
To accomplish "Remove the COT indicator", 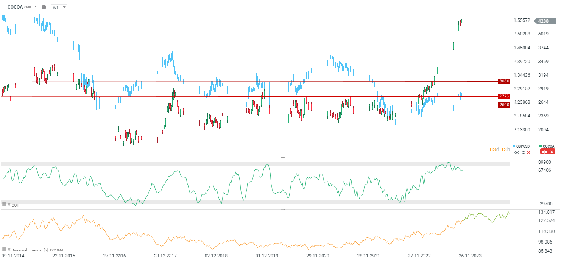I will pos(9,204).
